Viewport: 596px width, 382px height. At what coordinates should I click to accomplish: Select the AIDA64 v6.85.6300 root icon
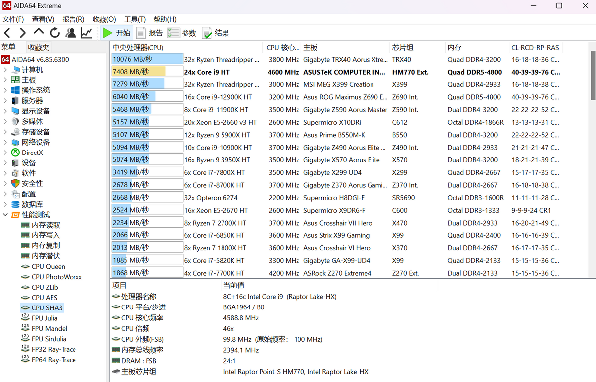(x=5, y=59)
